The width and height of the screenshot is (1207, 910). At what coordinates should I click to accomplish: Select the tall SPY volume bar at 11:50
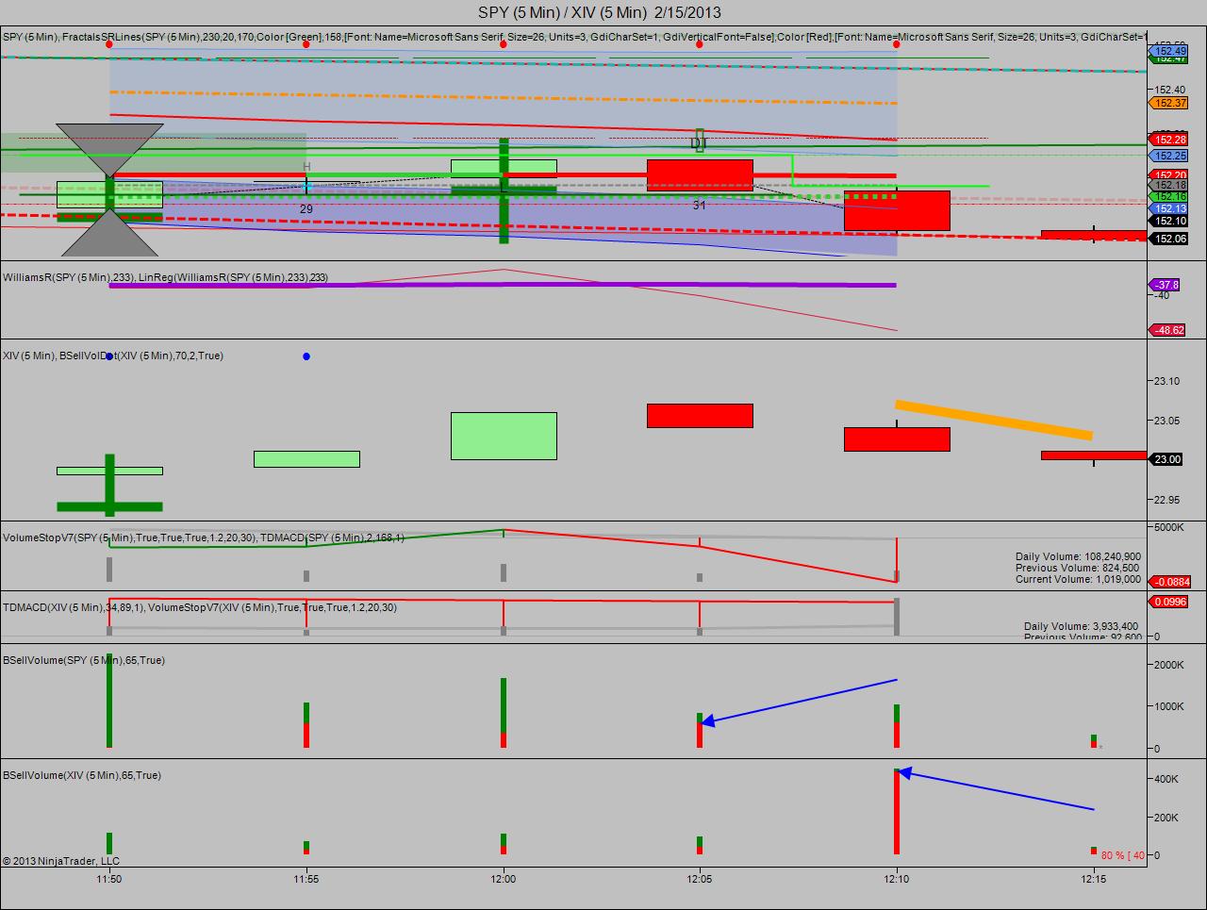point(109,701)
